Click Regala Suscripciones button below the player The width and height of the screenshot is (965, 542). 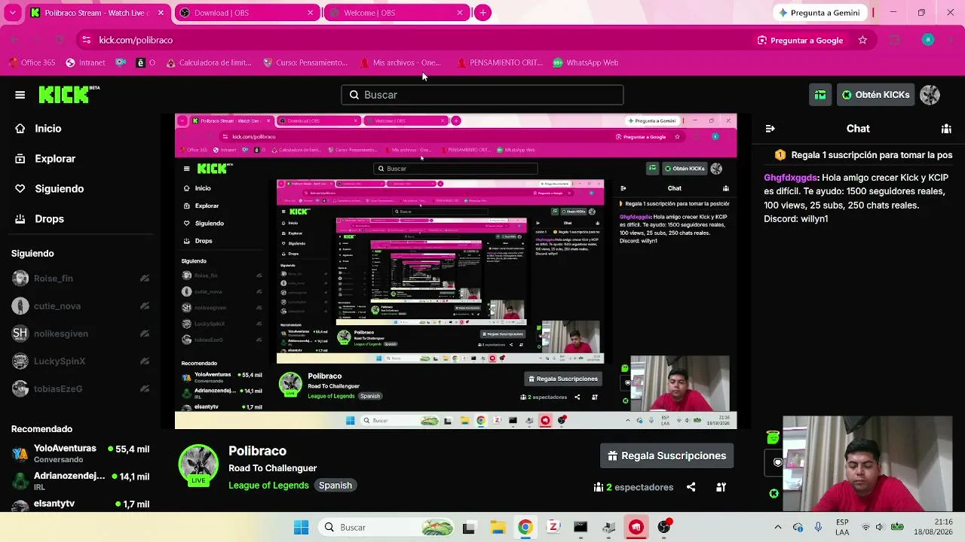tap(666, 455)
